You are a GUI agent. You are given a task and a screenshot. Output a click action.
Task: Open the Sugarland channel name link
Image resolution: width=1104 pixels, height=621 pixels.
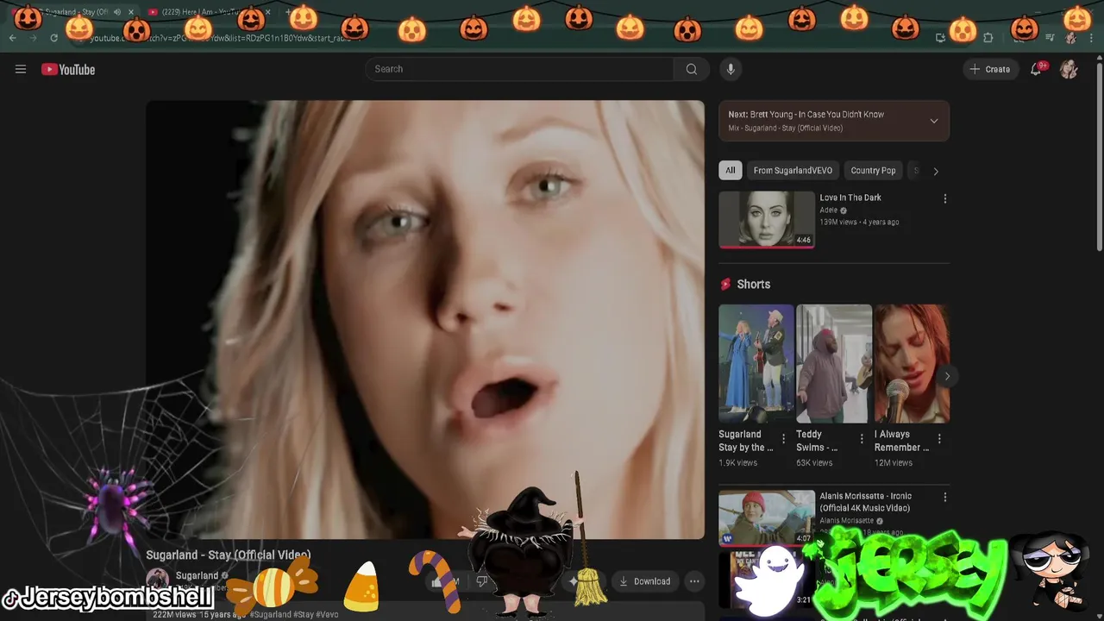pyautogui.click(x=197, y=575)
